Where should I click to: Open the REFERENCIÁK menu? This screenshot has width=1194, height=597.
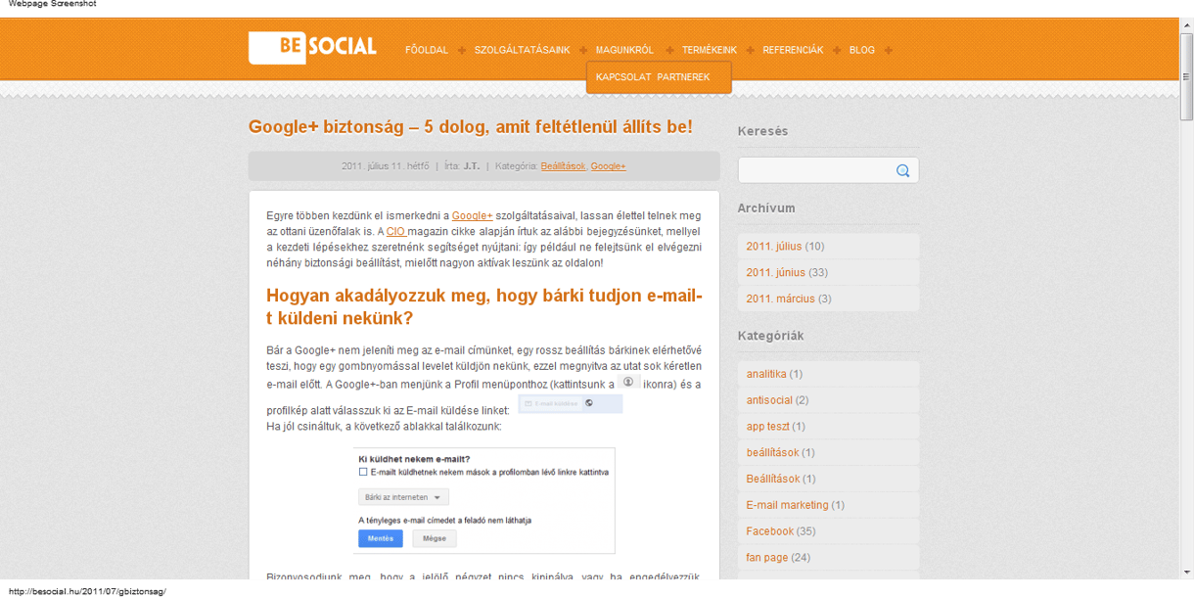tap(793, 50)
